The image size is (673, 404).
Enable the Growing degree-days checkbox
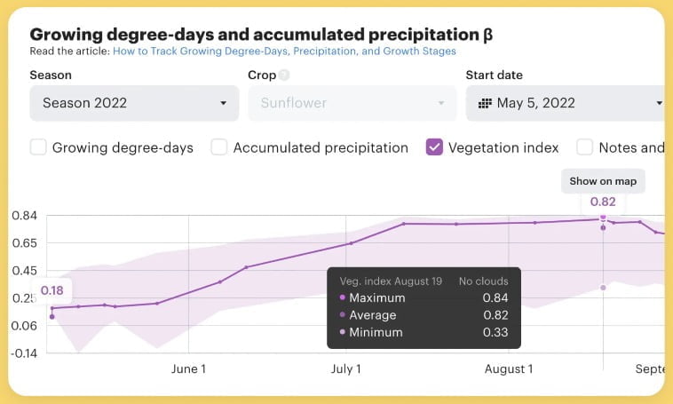click(38, 147)
